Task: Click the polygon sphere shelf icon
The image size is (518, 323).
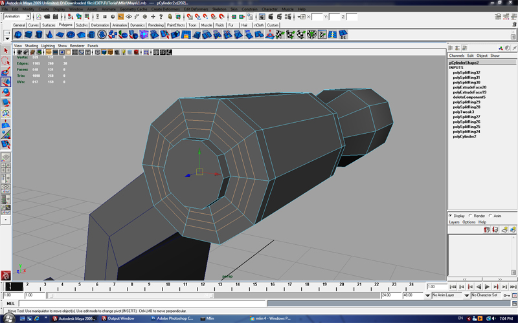Action: pyautogui.click(x=18, y=35)
